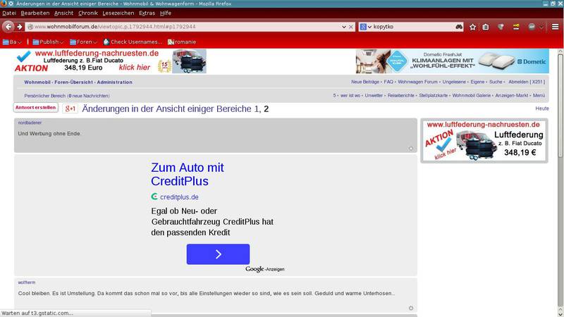Open the Anzeigen-Markt link
The width and height of the screenshot is (564, 317).
[x=512, y=96]
